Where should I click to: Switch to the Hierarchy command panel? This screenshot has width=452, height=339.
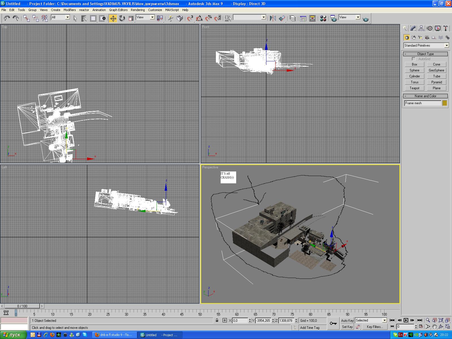coord(421,28)
